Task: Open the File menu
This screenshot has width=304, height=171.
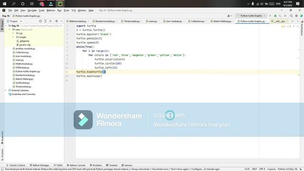Action: tap(10, 10)
